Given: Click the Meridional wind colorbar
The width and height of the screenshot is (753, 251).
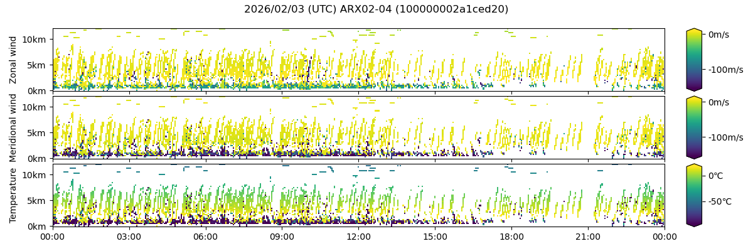Looking at the screenshot, I should [693, 127].
